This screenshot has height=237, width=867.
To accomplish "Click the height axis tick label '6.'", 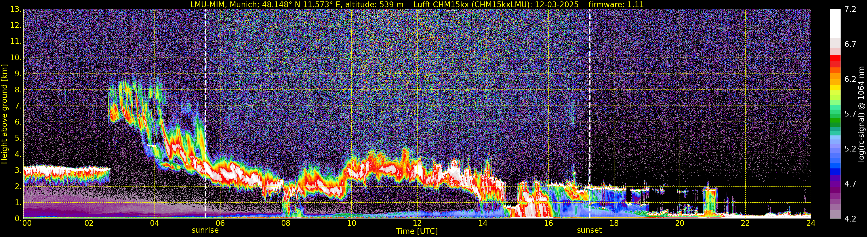I will [x=18, y=122].
